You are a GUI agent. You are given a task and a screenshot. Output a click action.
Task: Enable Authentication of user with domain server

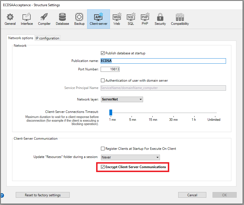click(x=103, y=81)
